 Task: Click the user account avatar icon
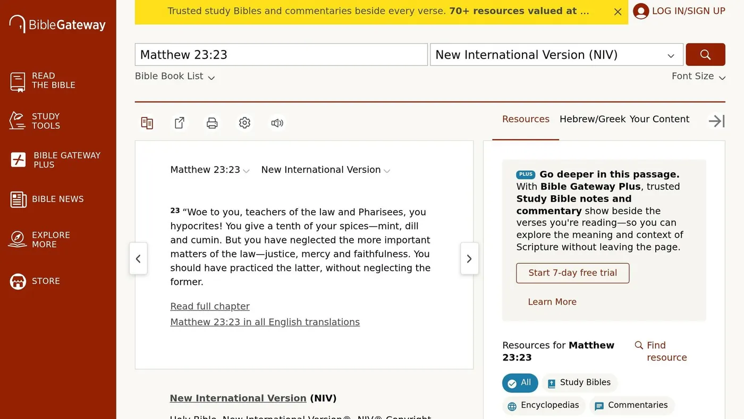[640, 11]
